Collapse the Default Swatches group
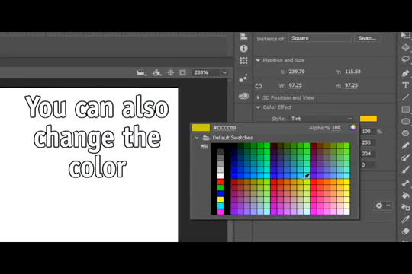Screen dimensions: 412x274 [197, 138]
